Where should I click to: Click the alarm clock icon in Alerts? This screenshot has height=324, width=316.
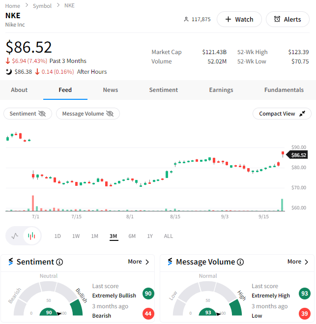[x=277, y=19]
